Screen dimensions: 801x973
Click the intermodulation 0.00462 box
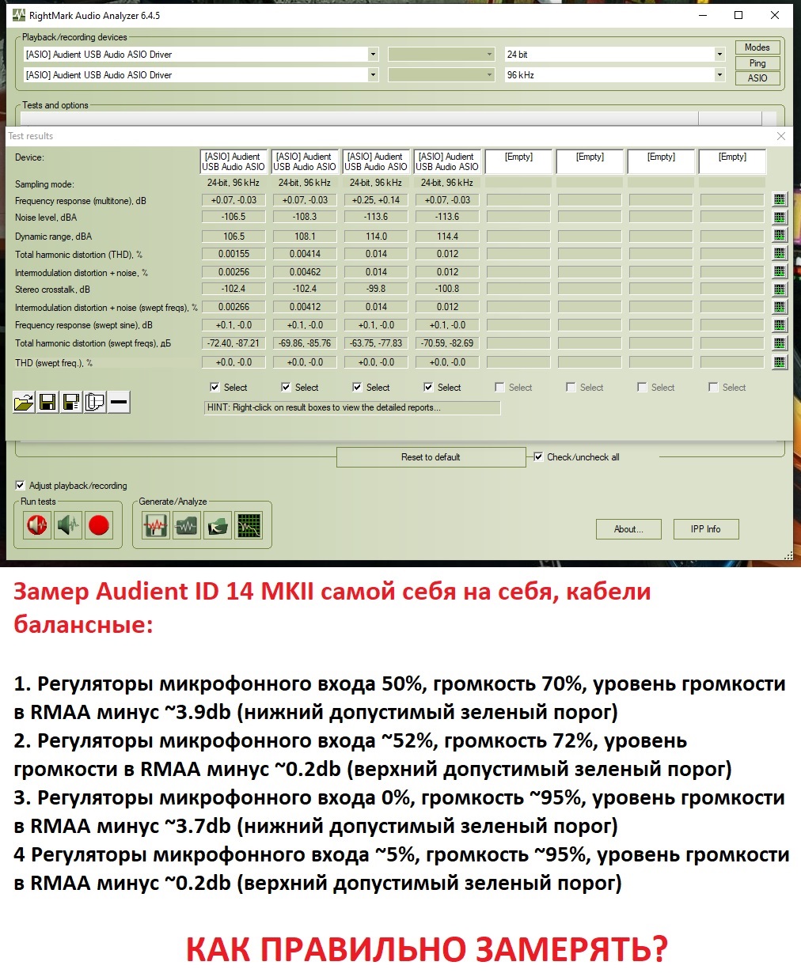(x=305, y=272)
